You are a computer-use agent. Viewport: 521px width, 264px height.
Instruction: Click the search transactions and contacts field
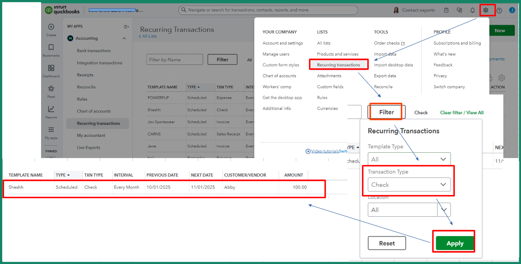click(268, 10)
